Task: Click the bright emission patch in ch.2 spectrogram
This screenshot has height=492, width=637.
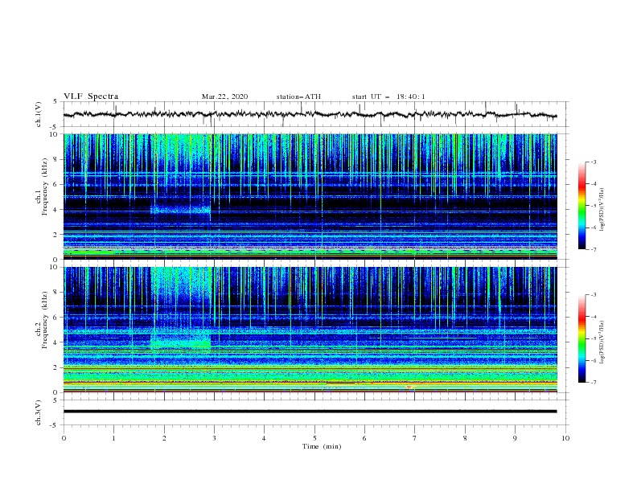Action: click(x=180, y=341)
